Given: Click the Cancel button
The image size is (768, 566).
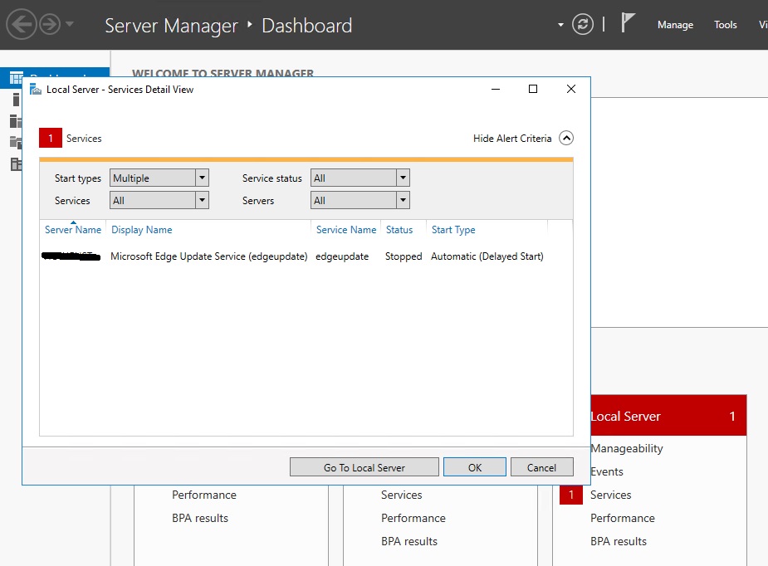Looking at the screenshot, I should (x=541, y=467).
